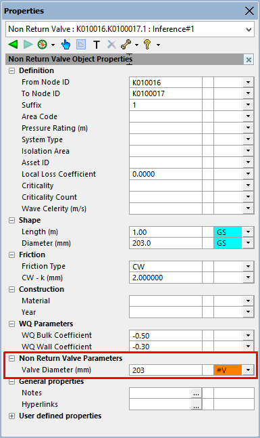Open the Non Return Valve object selector

(130, 29)
